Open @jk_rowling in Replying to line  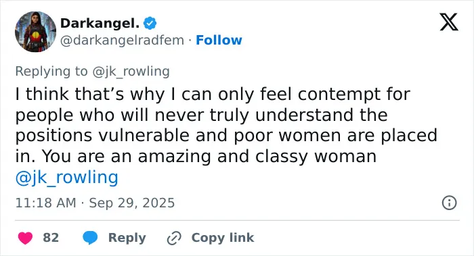131,72
